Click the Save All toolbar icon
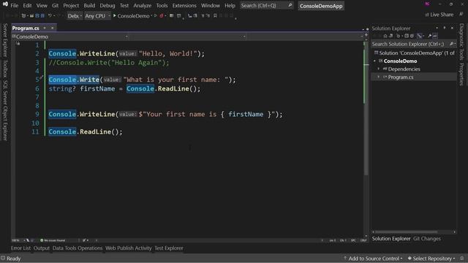The width and height of the screenshot is (468, 263). [x=42, y=15]
